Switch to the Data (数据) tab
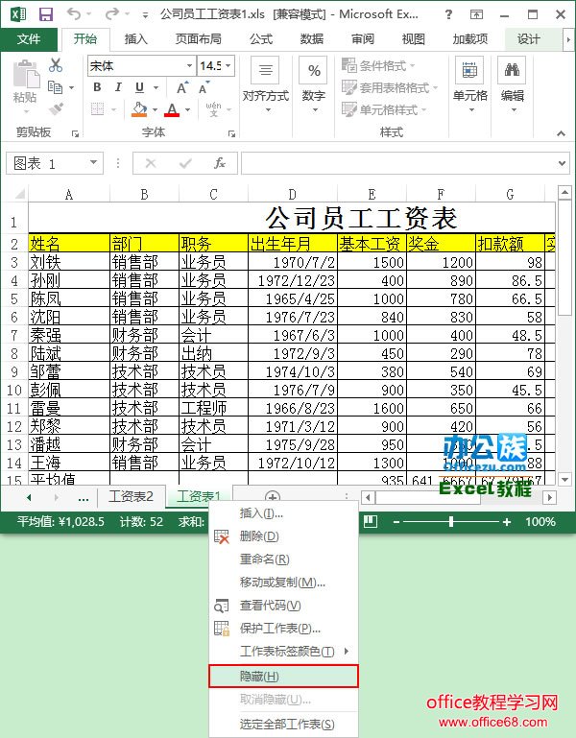576x738 pixels. (x=312, y=39)
